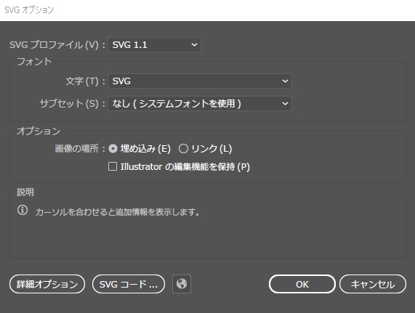Click the SVG オプション title bar
The width and height of the screenshot is (415, 313).
coord(208,10)
